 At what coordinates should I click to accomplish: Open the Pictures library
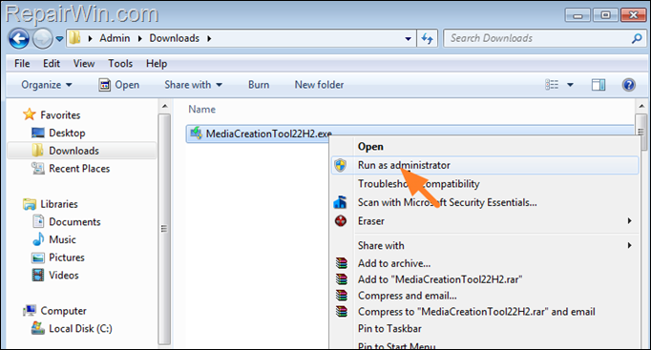click(x=67, y=257)
